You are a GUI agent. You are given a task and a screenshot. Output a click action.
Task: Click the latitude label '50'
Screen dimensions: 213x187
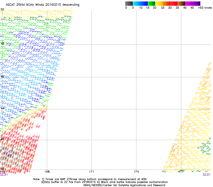tap(2, 9)
